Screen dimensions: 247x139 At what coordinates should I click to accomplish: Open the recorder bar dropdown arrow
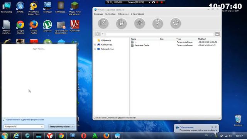tap(149, 2)
